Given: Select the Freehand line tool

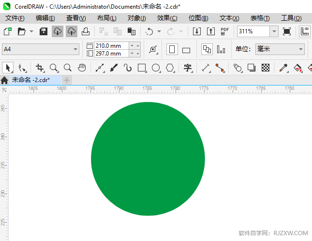Looking at the screenshot, I should pyautogui.click(x=100, y=68).
